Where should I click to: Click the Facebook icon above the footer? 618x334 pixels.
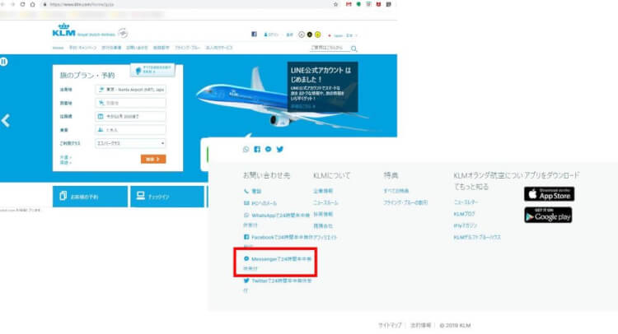pyautogui.click(x=257, y=149)
